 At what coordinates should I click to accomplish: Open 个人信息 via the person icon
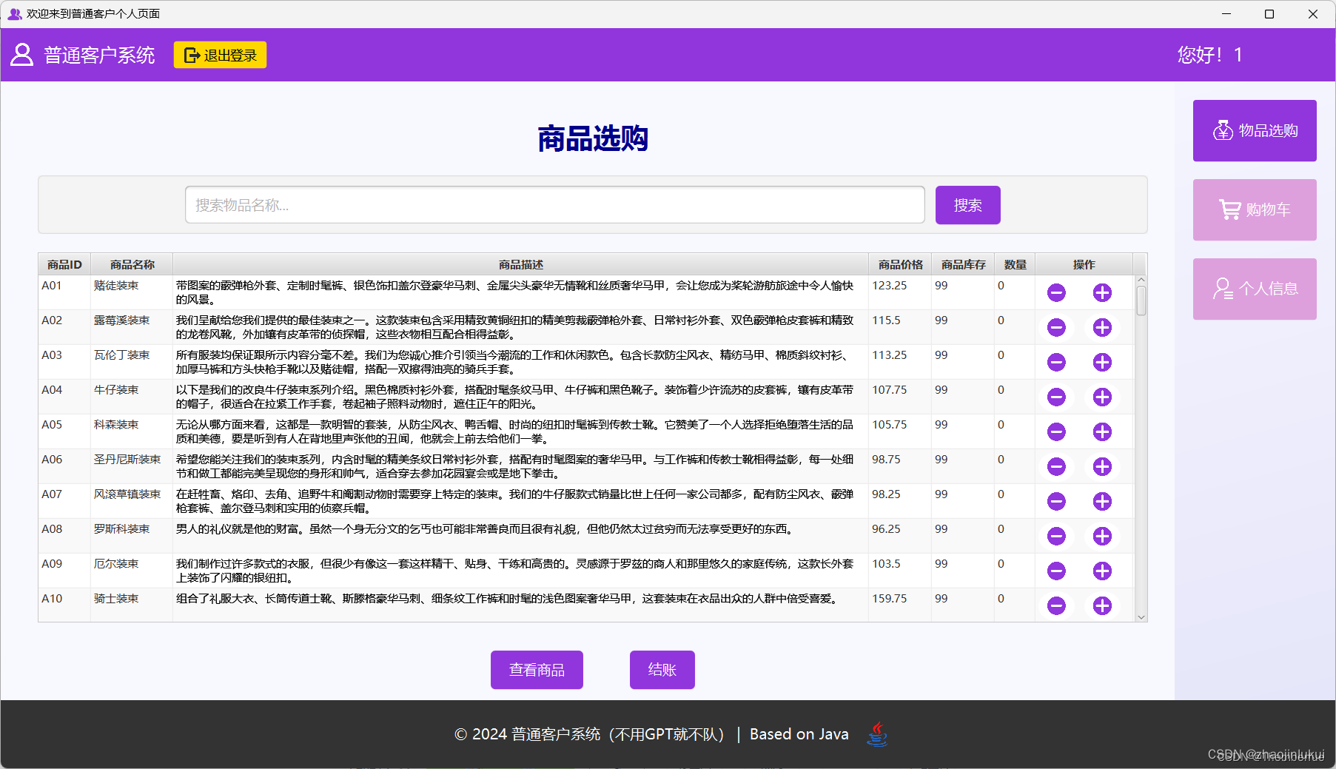point(1222,289)
